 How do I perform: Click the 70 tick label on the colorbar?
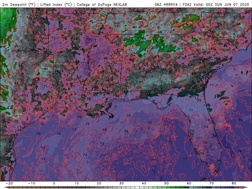tap(211, 183)
